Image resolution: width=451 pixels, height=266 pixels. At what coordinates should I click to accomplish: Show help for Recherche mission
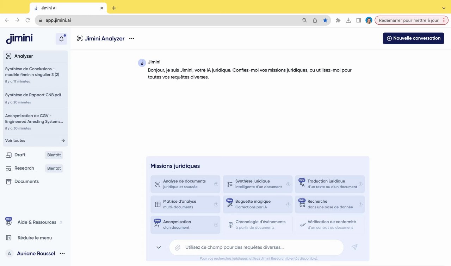tap(360, 204)
